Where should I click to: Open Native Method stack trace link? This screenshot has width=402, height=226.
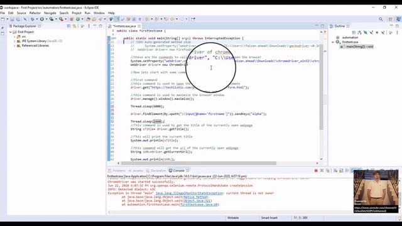click(x=195, y=197)
